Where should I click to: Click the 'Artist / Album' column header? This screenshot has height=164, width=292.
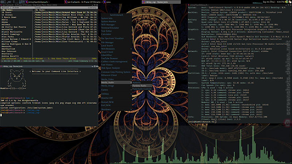tap(10, 8)
